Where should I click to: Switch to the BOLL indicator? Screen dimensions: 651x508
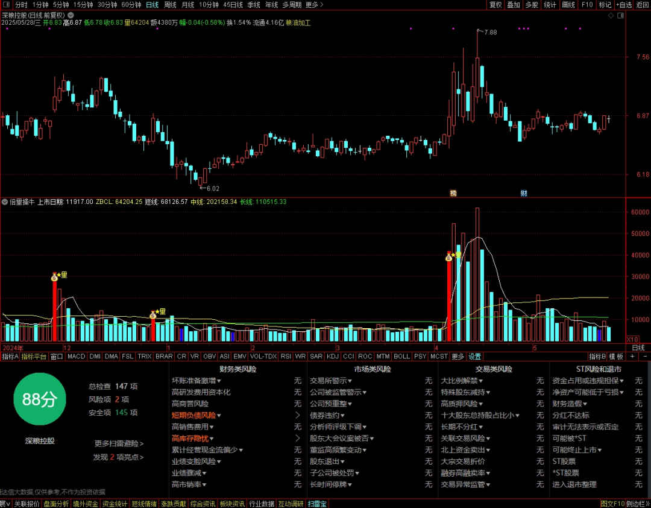coord(401,357)
